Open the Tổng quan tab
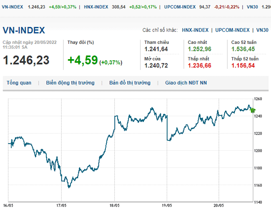 (19, 83)
